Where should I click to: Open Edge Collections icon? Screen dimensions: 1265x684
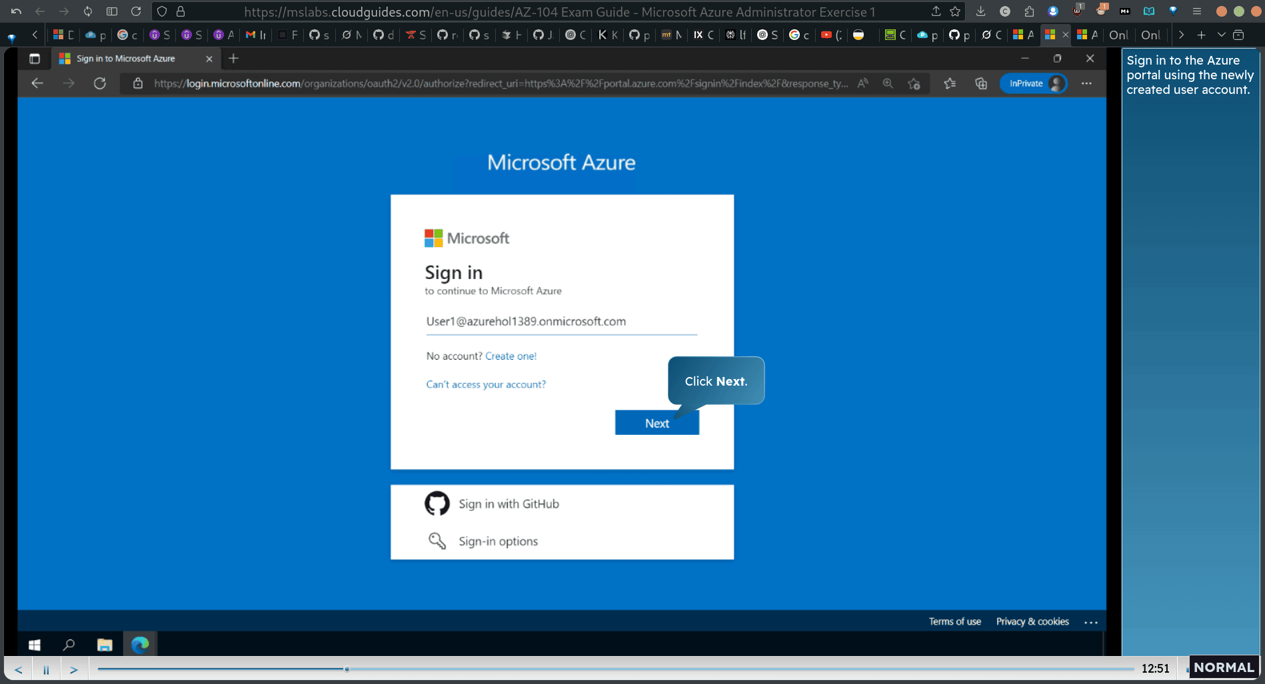tap(981, 83)
